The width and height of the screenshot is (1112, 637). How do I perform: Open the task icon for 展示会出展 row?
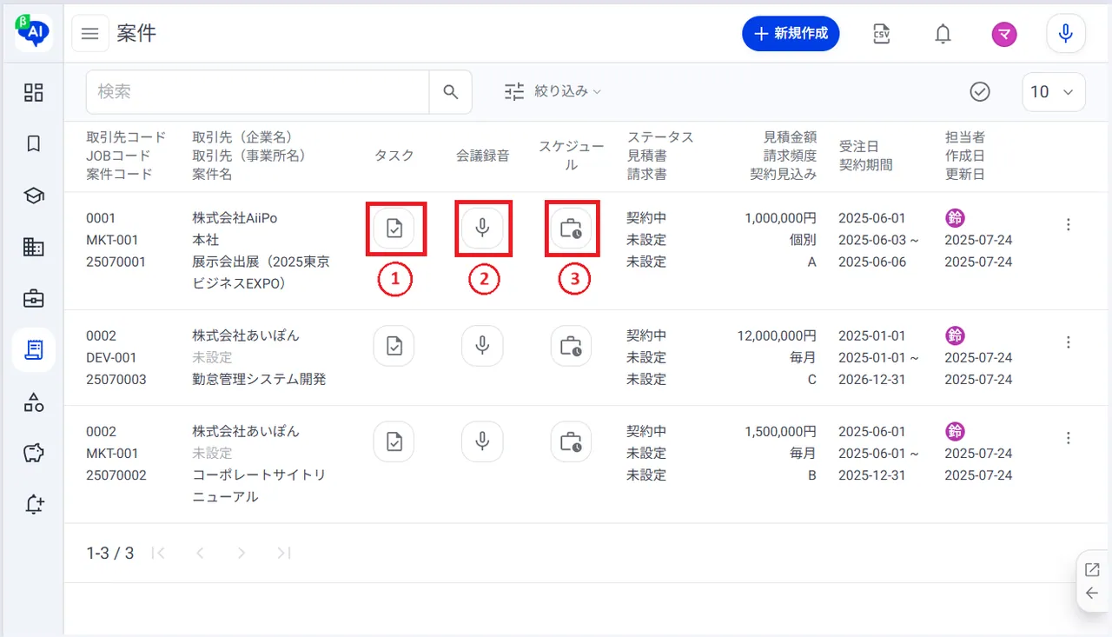point(394,229)
